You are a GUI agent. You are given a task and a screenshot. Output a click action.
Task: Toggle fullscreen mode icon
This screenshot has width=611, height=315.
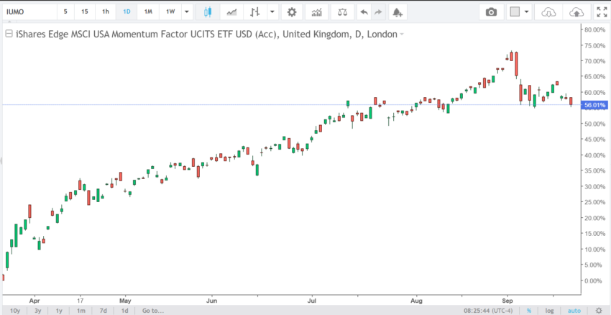(x=602, y=12)
